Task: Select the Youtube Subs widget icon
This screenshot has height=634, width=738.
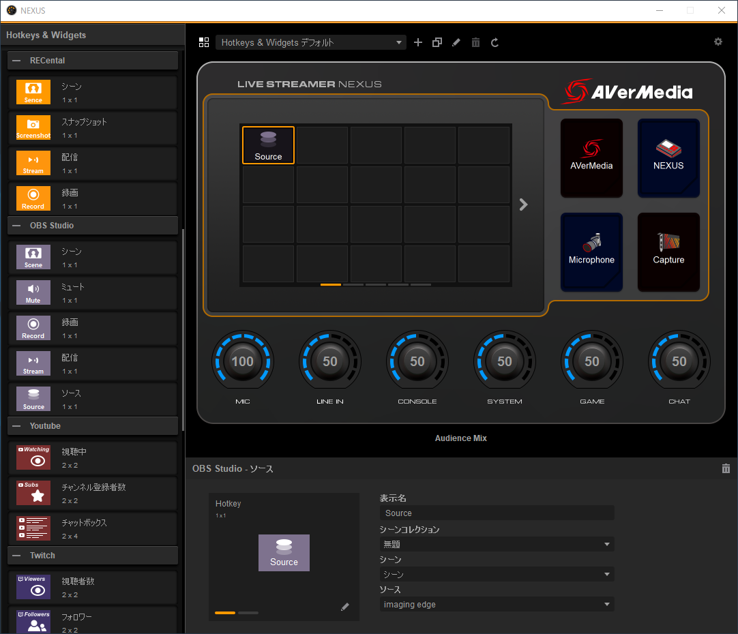Action: click(x=33, y=493)
